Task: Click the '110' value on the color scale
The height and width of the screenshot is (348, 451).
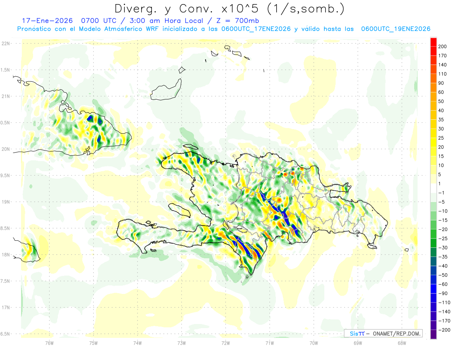Action: tap(443, 74)
